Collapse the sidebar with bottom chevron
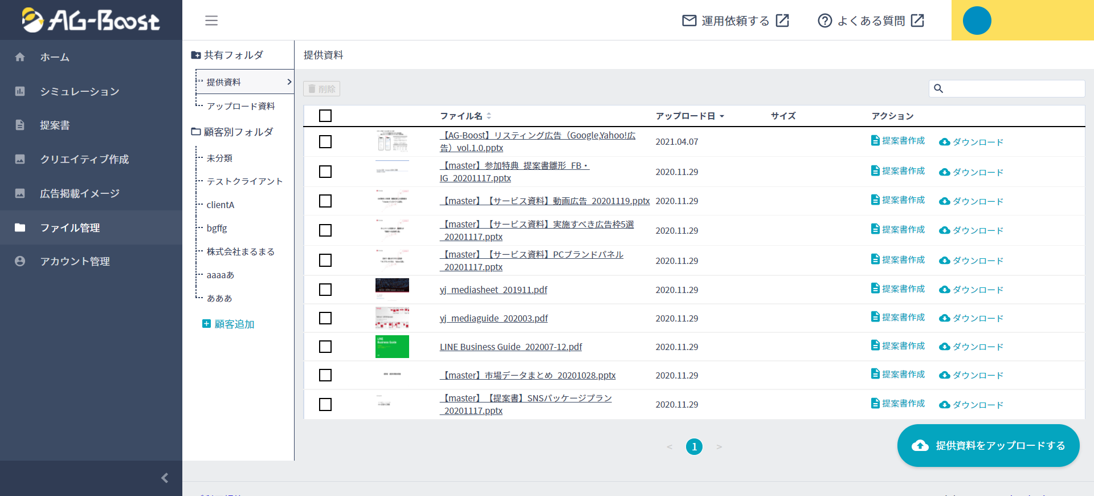Viewport: 1094px width, 496px height. 165,478
